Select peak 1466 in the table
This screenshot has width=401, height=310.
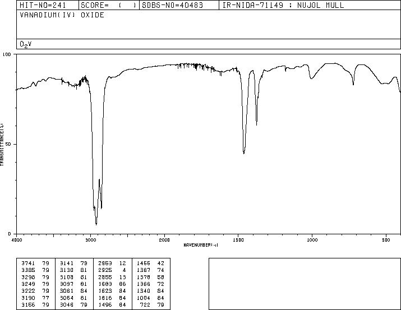coord(144,263)
